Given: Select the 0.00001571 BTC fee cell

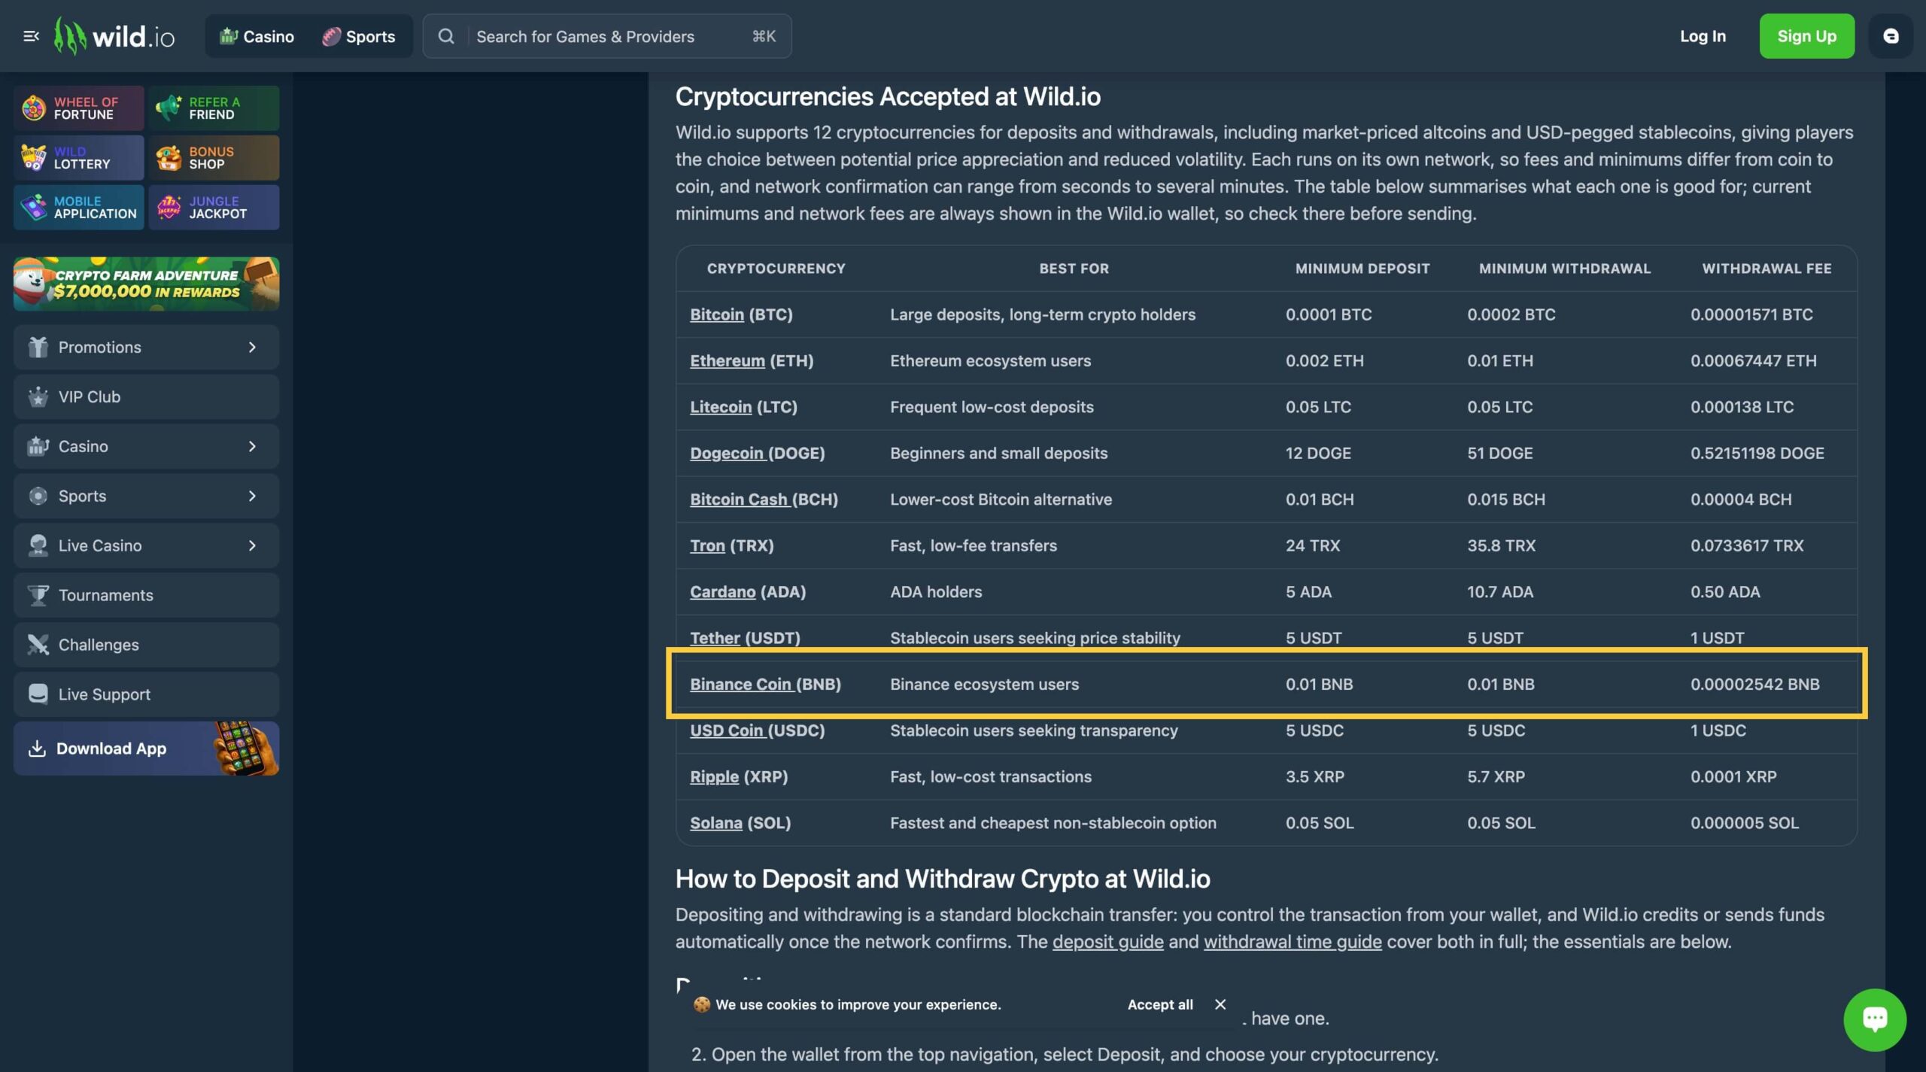Looking at the screenshot, I should (1751, 314).
